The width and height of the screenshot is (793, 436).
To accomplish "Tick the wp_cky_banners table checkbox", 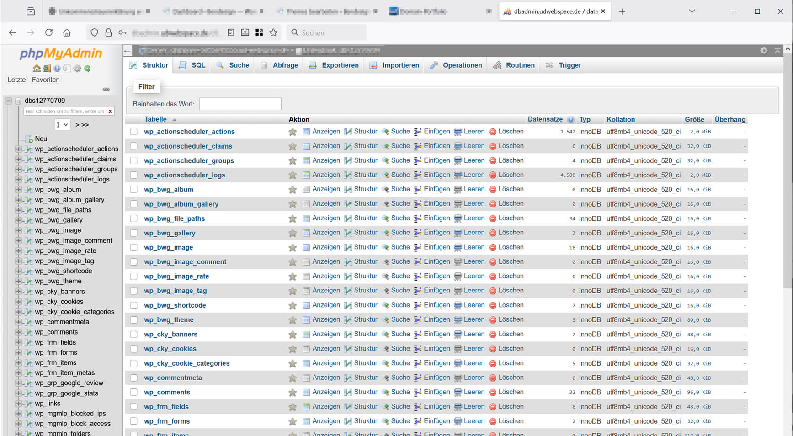I will [x=133, y=334].
